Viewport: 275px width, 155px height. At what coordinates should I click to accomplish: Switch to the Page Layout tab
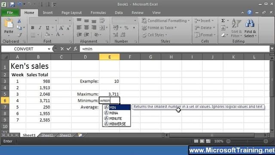(x=72, y=12)
